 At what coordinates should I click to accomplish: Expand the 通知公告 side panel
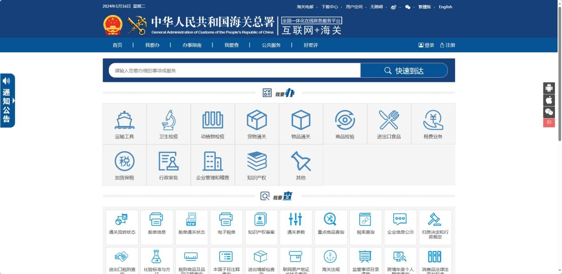tap(8, 100)
